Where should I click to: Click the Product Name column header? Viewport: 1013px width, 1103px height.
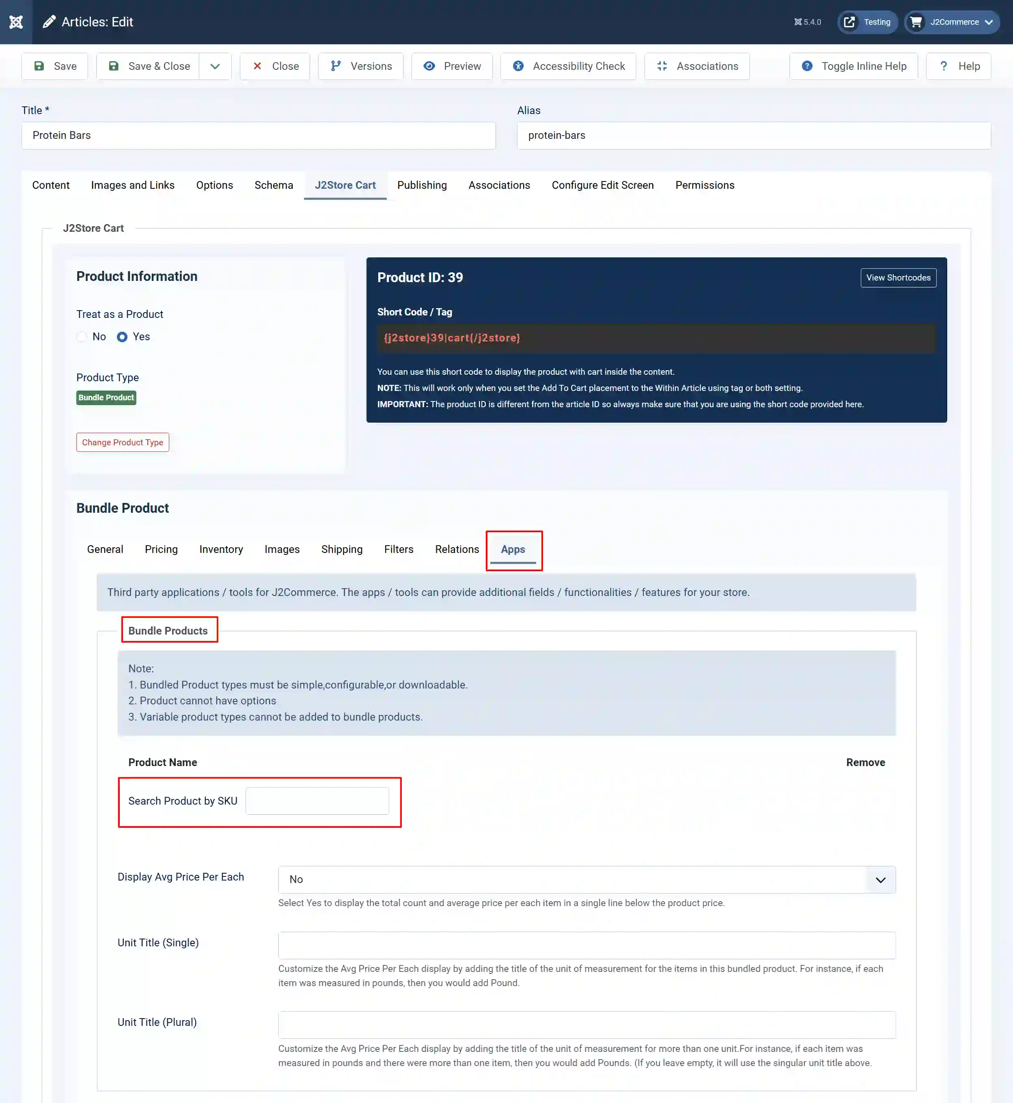[x=162, y=762]
